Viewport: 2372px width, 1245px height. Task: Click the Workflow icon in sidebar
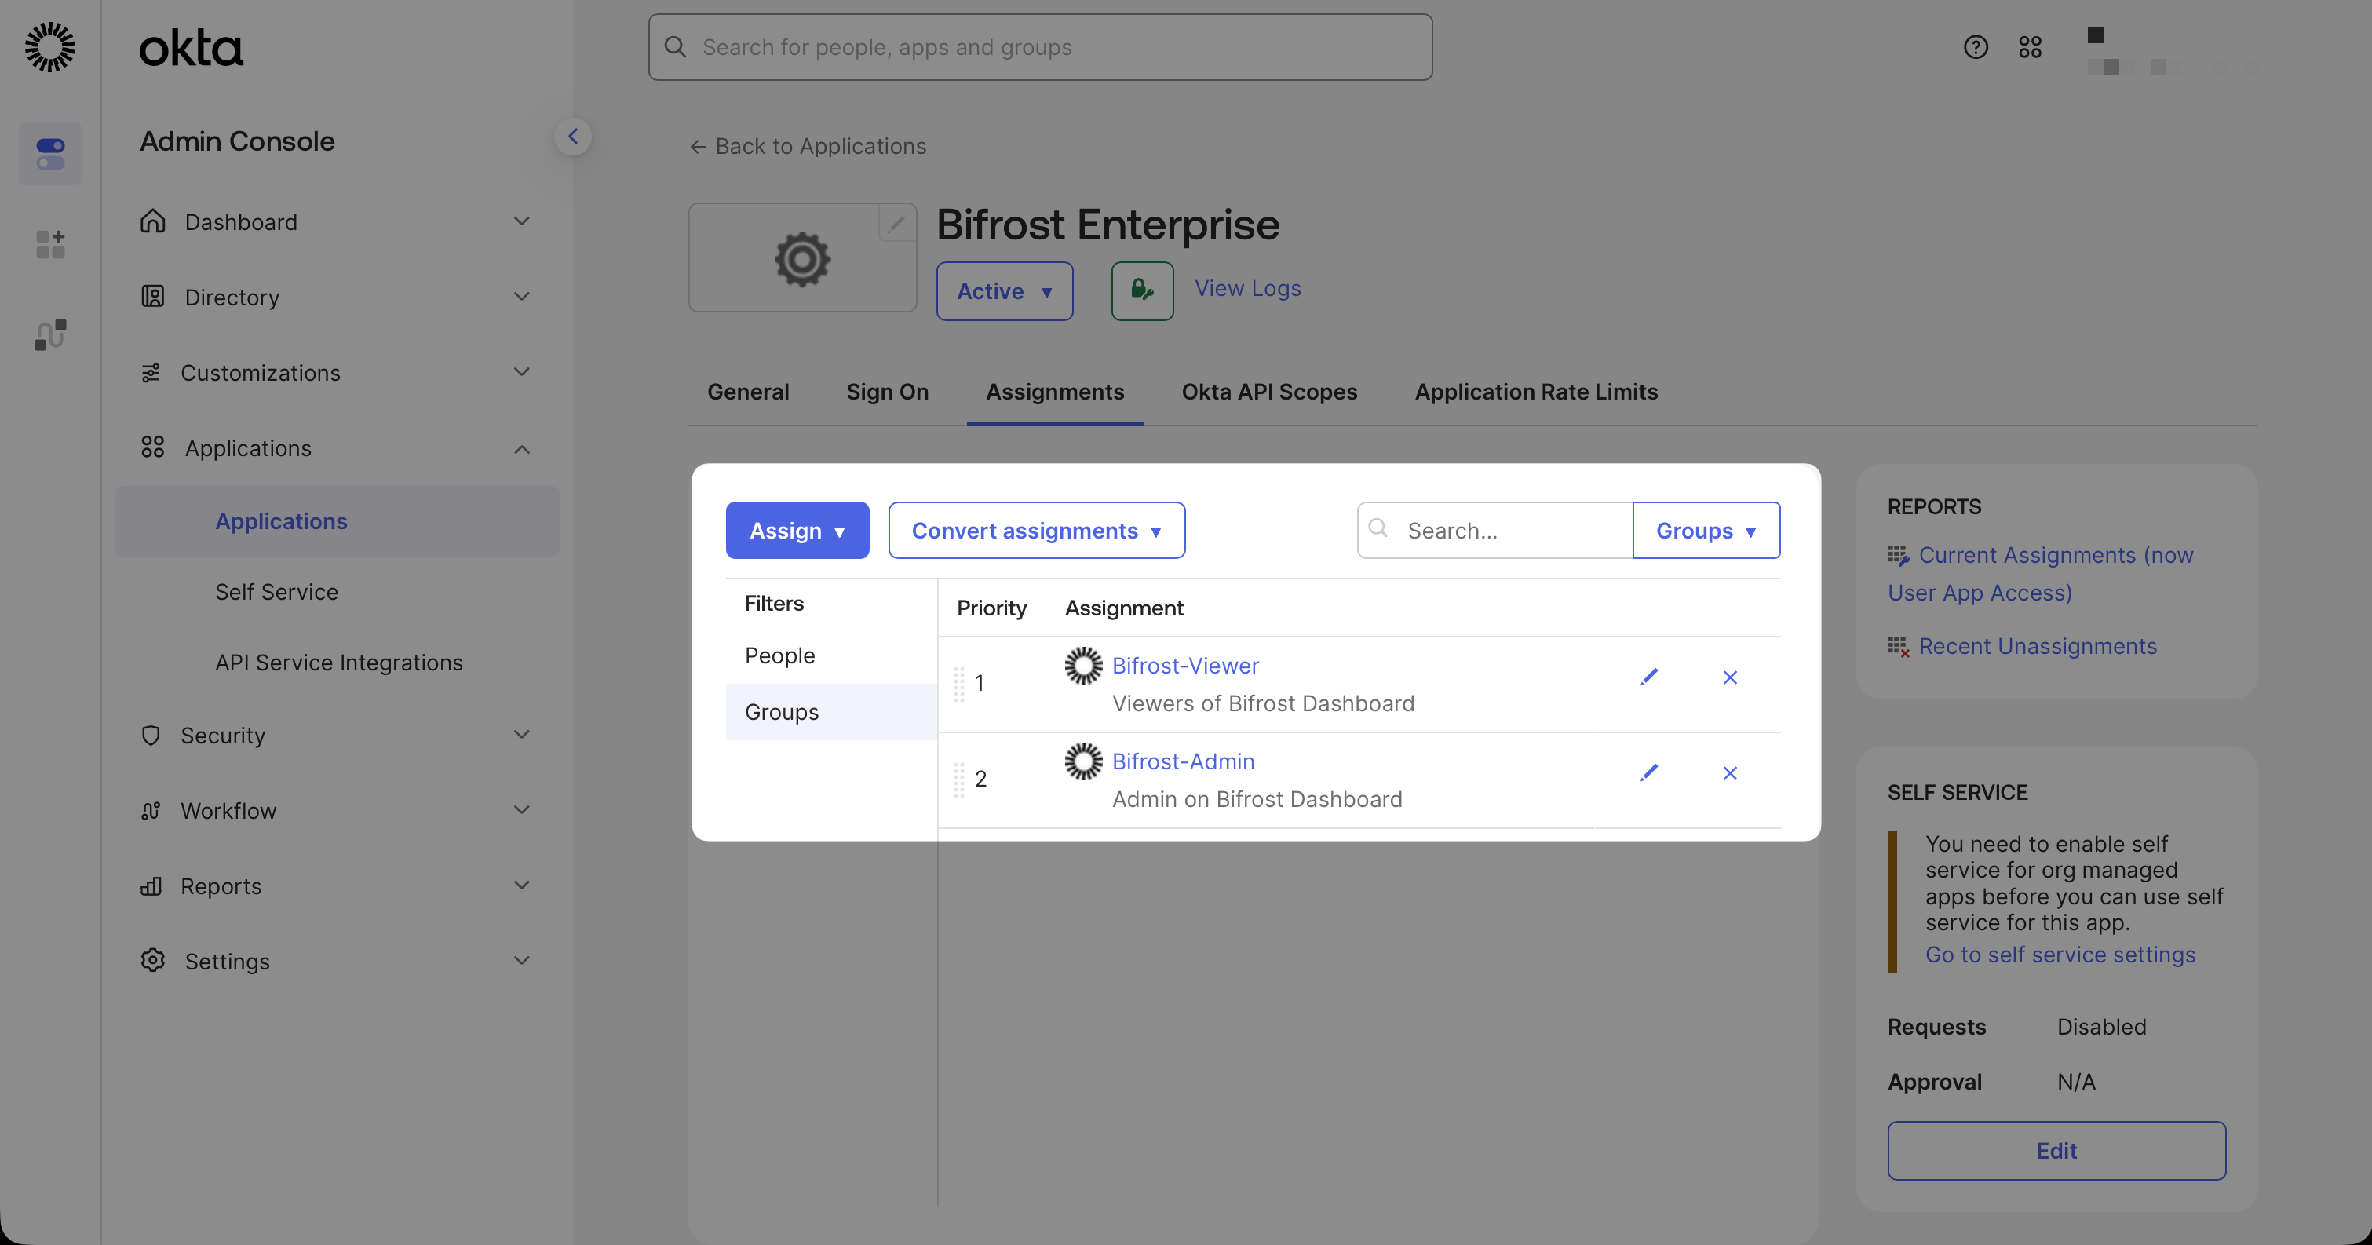point(151,810)
